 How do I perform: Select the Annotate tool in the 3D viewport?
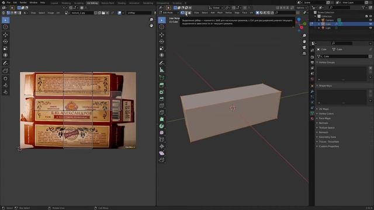(x=162, y=63)
